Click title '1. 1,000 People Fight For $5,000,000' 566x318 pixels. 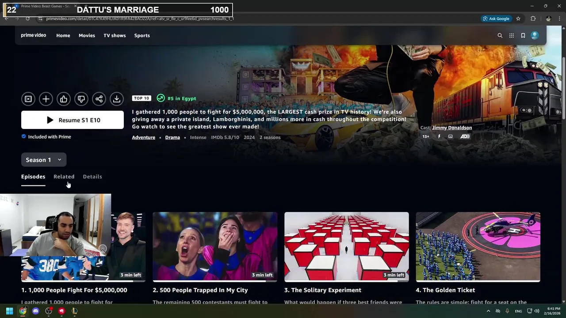(x=74, y=290)
